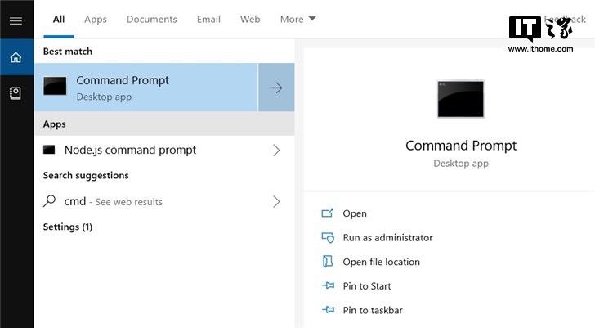The height and width of the screenshot is (328, 595).
Task: Expand the cmd web results chevron
Action: click(x=276, y=201)
